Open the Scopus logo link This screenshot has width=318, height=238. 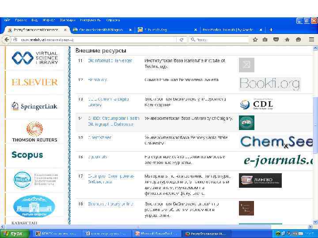point(27,155)
